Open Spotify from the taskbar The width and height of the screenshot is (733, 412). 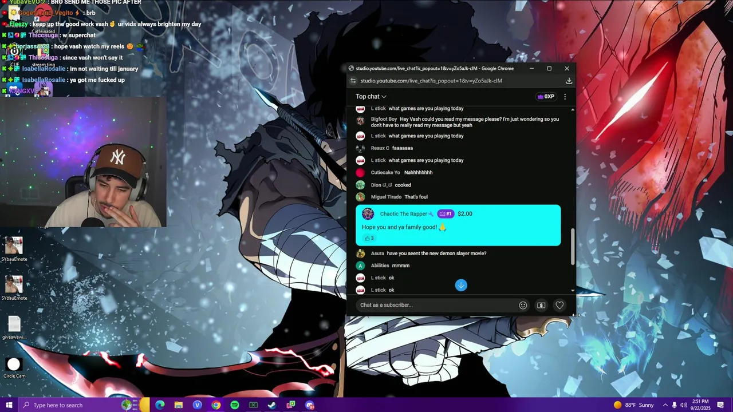235,405
